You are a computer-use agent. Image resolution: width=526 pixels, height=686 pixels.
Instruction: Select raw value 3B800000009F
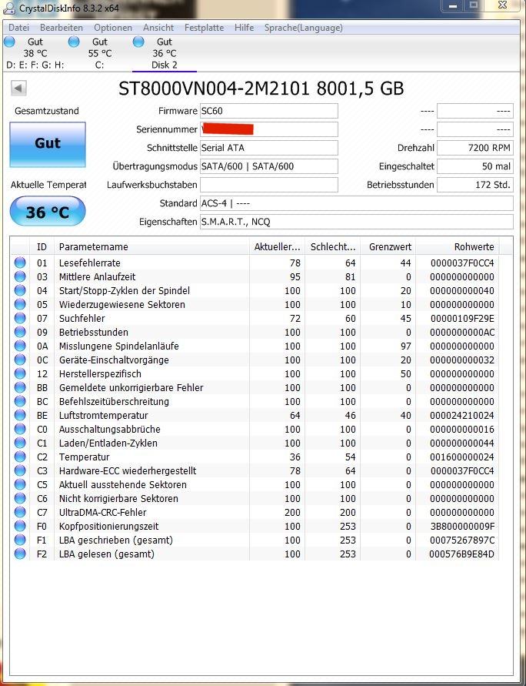click(x=462, y=527)
